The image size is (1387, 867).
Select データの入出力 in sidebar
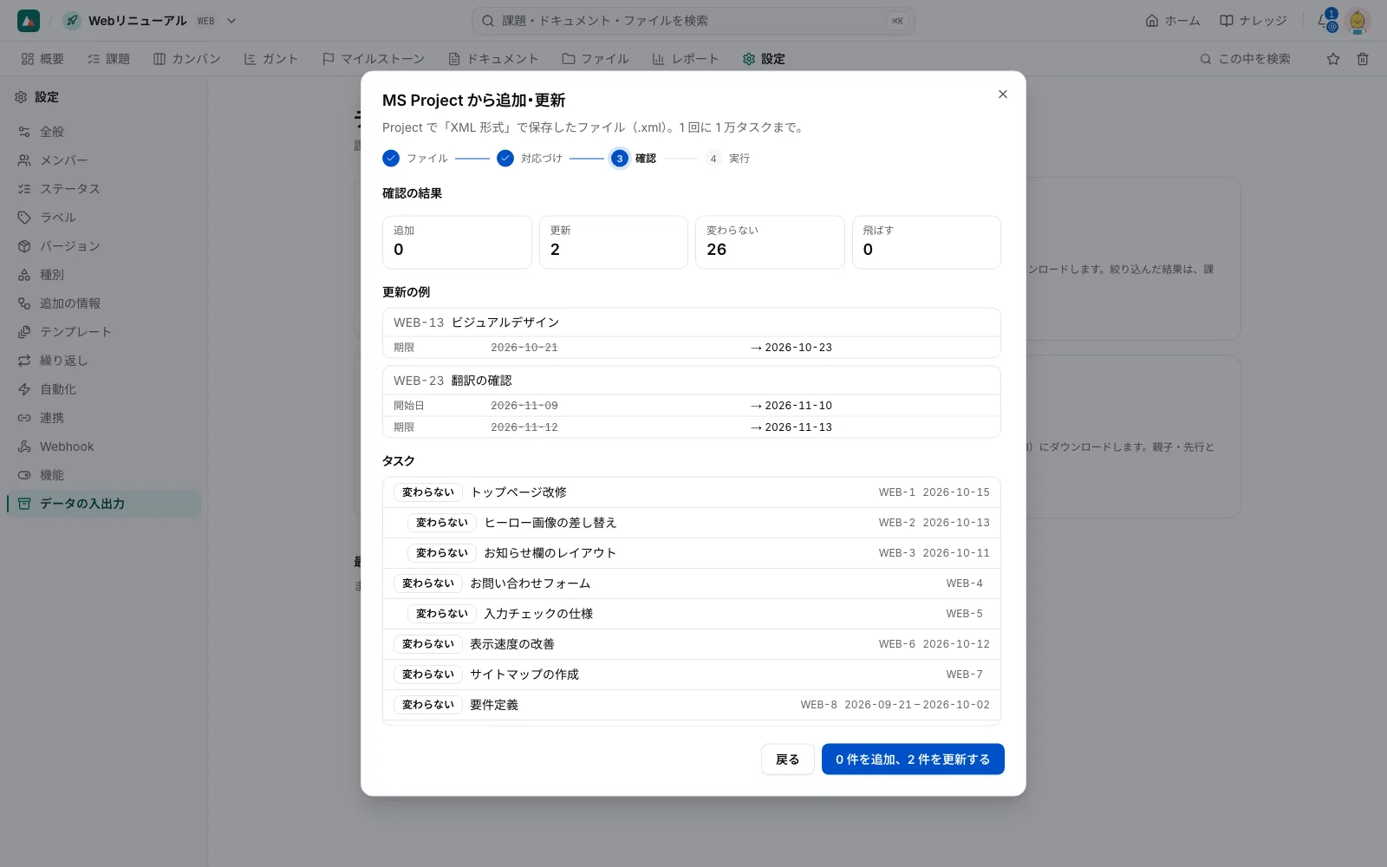[x=104, y=504]
